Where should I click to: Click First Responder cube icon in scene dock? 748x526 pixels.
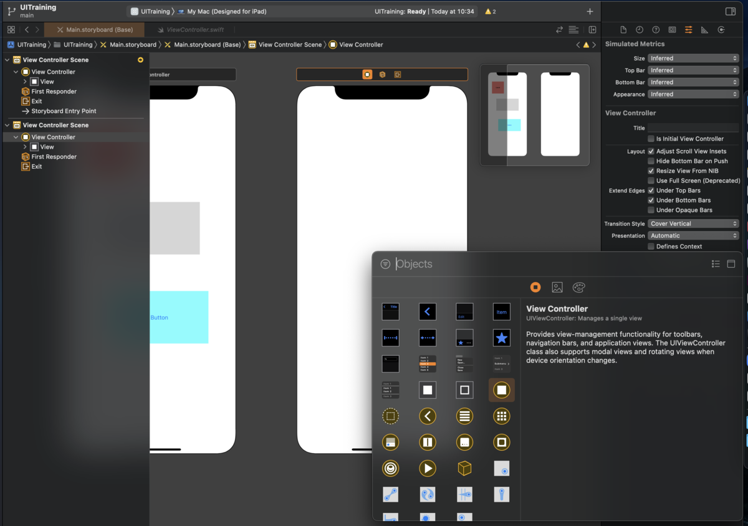click(382, 74)
